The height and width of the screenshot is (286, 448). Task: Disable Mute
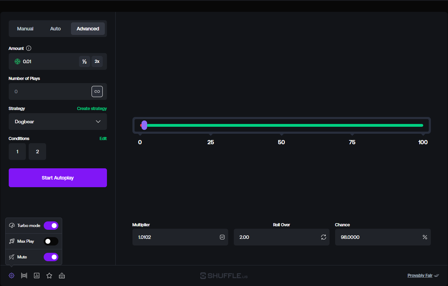(51, 257)
